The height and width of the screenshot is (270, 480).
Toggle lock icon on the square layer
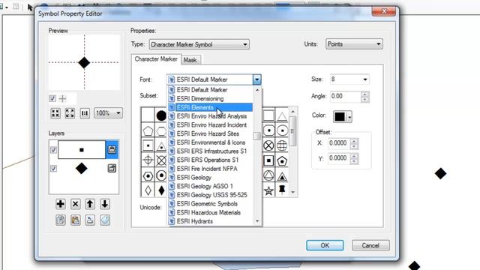(112, 150)
